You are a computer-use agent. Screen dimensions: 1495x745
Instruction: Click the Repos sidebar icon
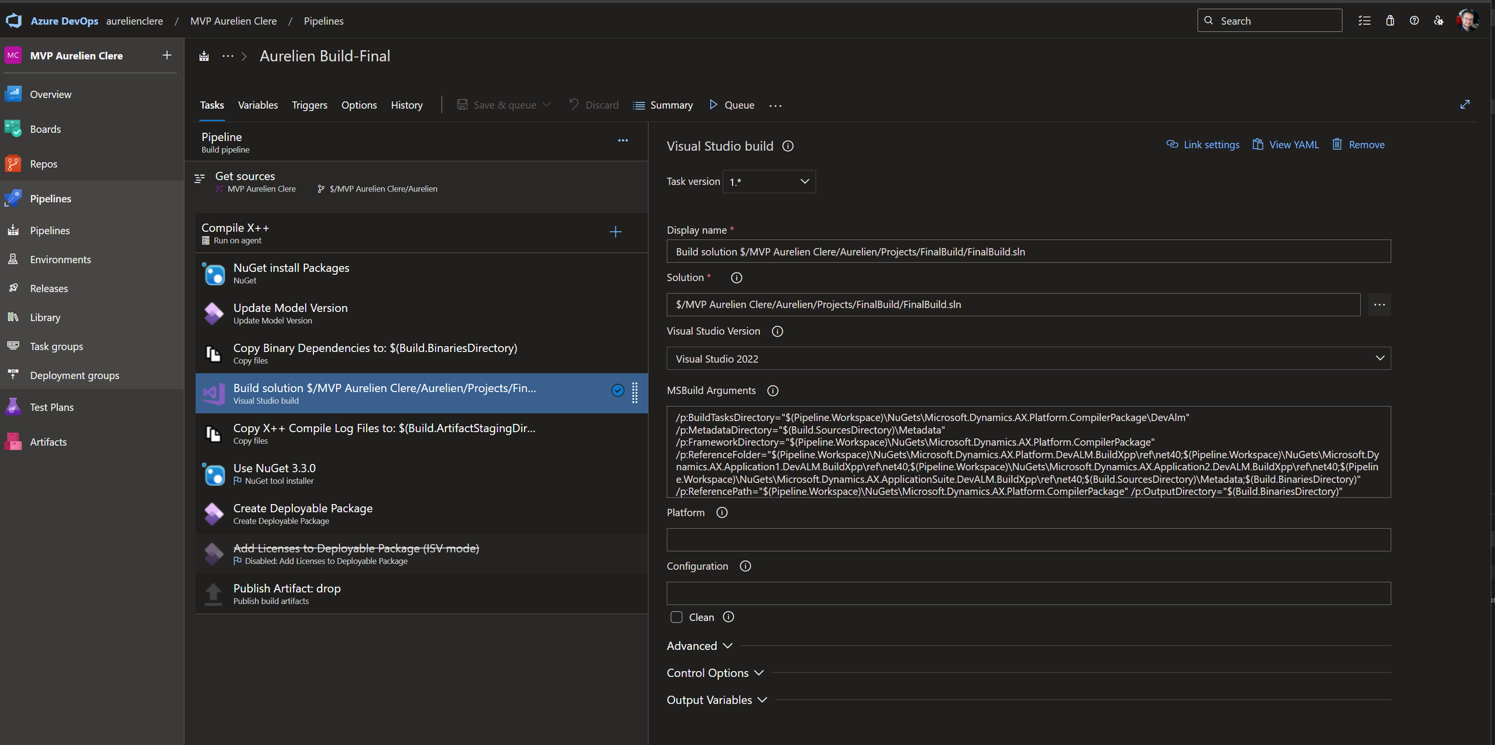pyautogui.click(x=13, y=164)
